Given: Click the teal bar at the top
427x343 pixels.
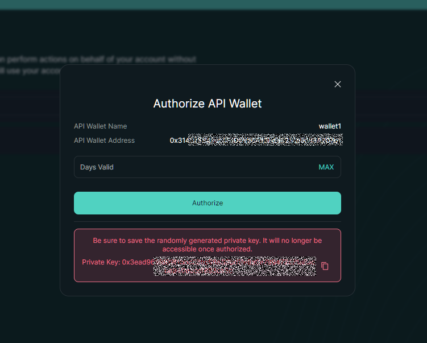Looking at the screenshot, I should click(x=213, y=5).
